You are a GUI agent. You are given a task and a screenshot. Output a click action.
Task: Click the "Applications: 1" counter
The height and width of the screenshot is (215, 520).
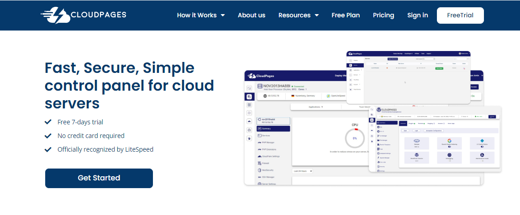pyautogui.click(x=316, y=107)
